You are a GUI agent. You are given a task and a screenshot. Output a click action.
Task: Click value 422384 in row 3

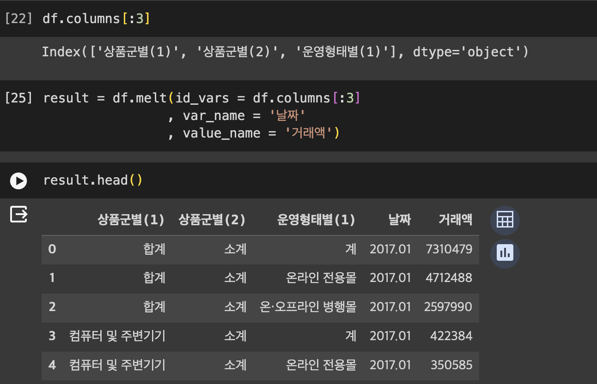(451, 336)
